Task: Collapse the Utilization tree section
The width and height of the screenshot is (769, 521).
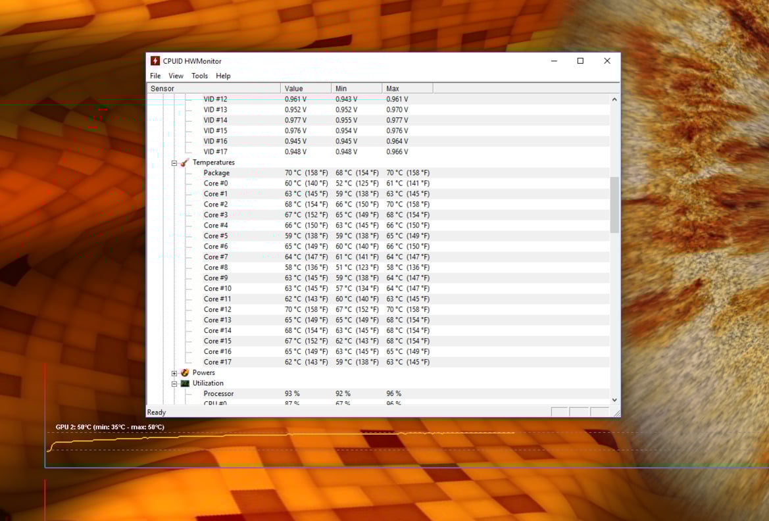Action: tap(174, 384)
